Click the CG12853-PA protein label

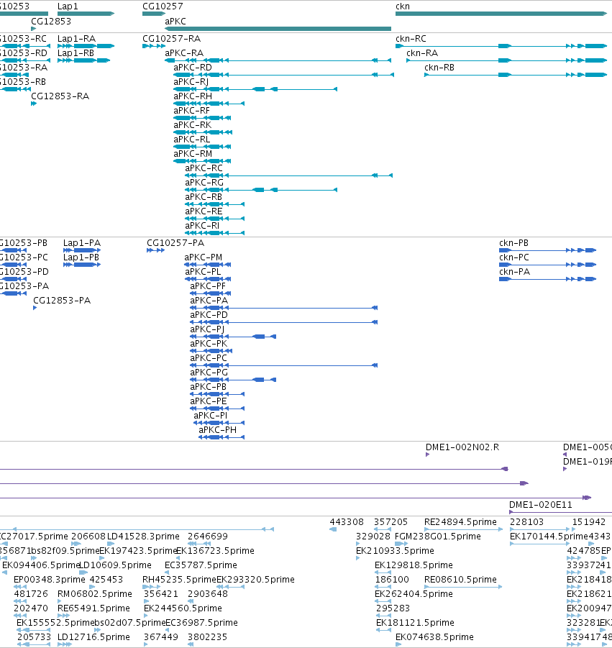62,301
